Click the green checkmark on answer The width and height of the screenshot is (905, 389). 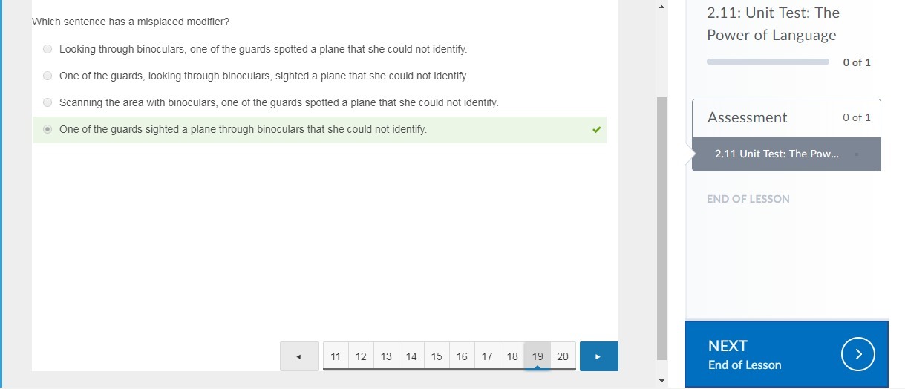[x=596, y=130]
